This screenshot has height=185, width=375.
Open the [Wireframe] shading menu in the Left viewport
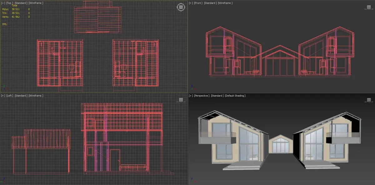click(36, 95)
